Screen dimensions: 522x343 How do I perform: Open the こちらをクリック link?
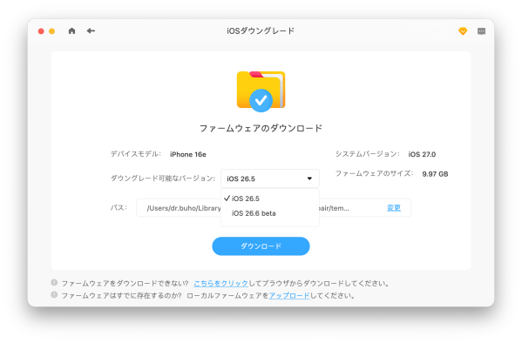pos(220,284)
